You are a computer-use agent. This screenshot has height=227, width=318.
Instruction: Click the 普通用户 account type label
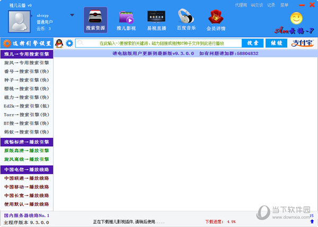click(45, 22)
